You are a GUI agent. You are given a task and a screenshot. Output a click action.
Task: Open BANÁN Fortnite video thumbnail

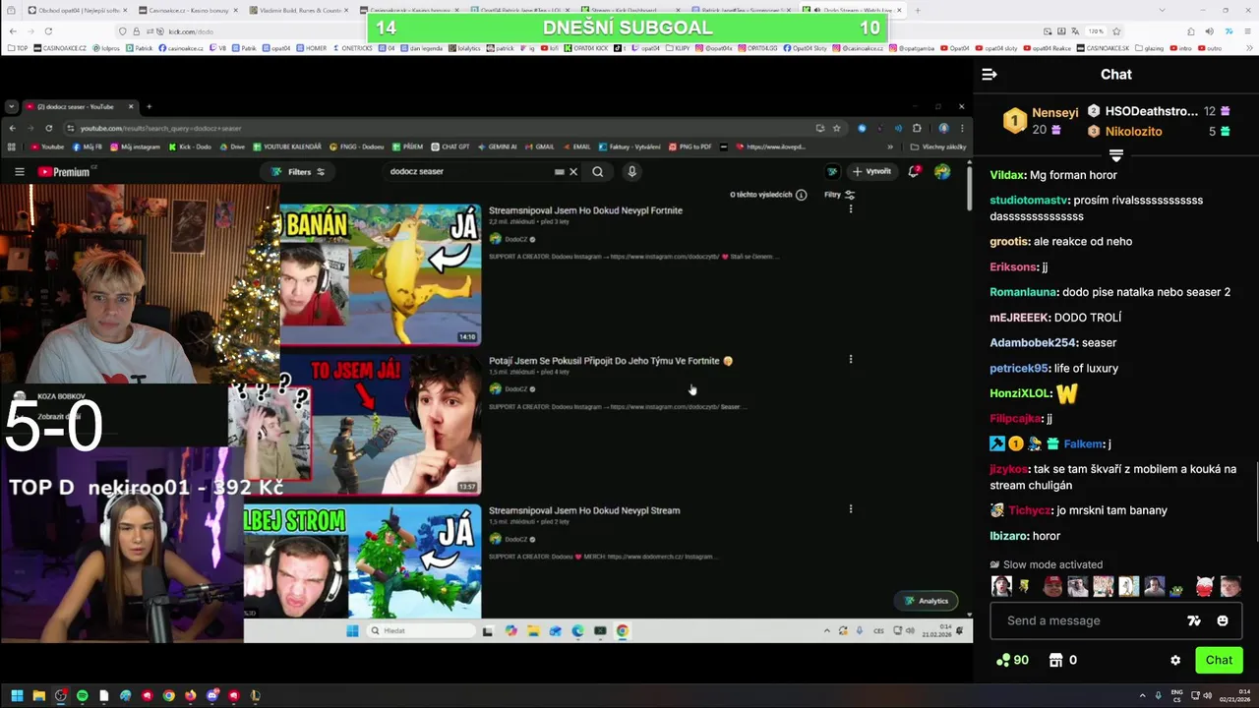tap(381, 274)
